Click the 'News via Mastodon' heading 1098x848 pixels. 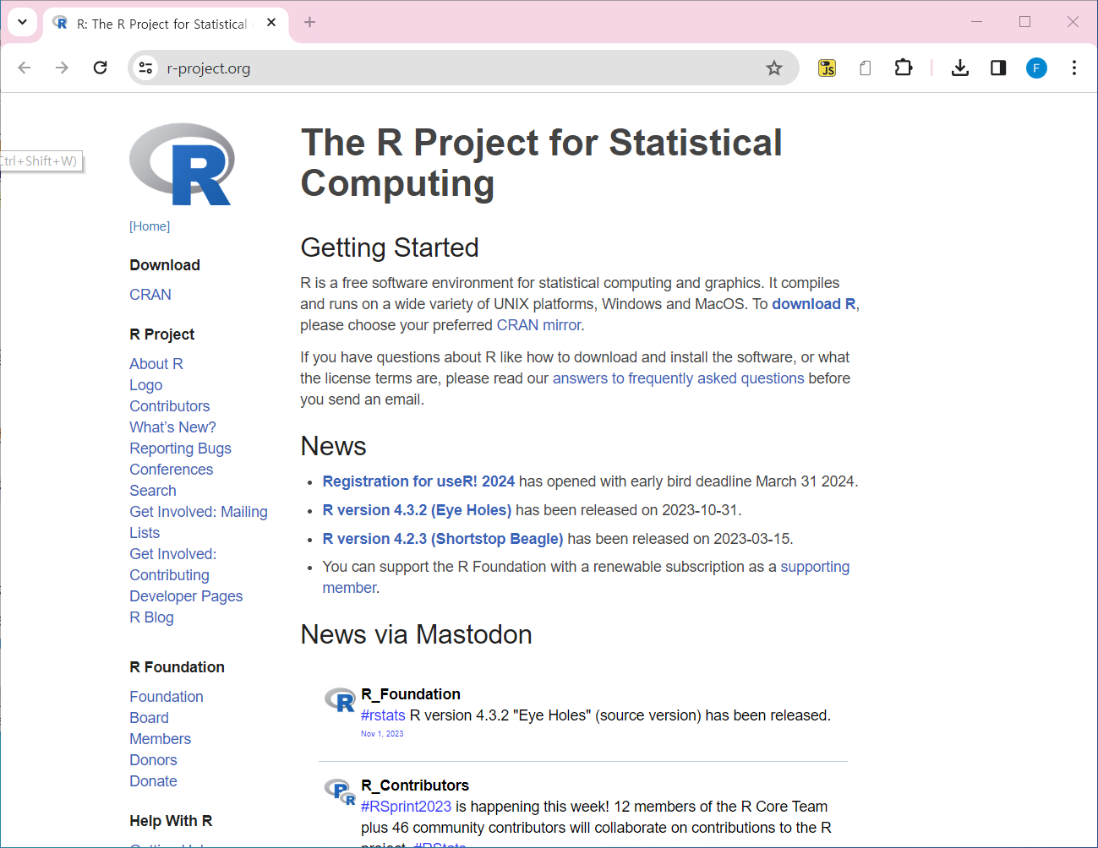pos(417,634)
